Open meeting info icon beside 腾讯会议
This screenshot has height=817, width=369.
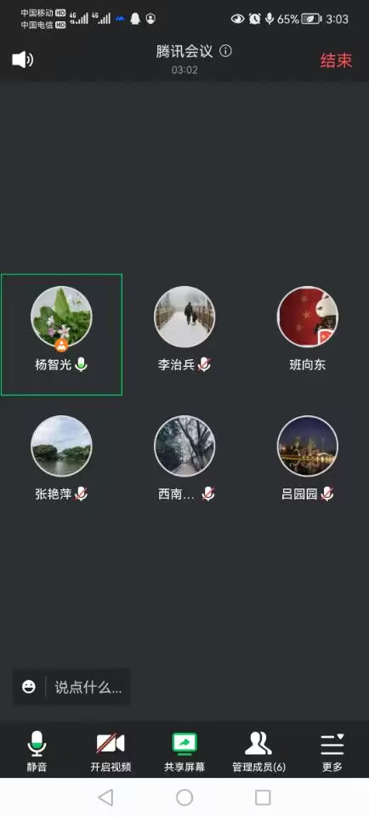coord(225,50)
